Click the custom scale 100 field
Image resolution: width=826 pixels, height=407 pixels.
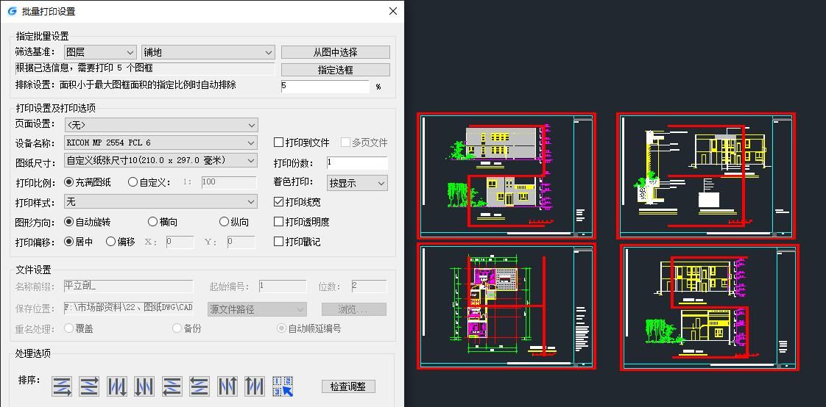point(229,182)
